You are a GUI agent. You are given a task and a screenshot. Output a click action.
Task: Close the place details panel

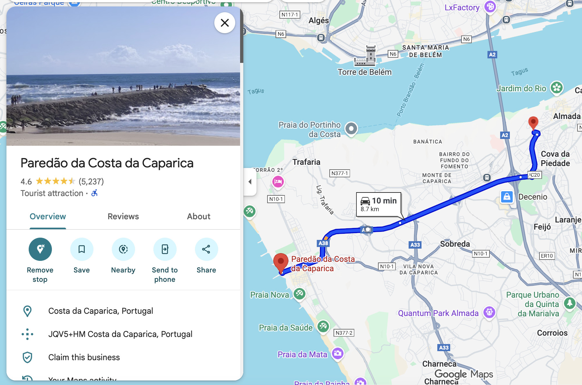click(x=225, y=23)
